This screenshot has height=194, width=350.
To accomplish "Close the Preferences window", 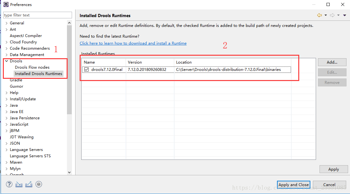I will (x=343, y=4).
